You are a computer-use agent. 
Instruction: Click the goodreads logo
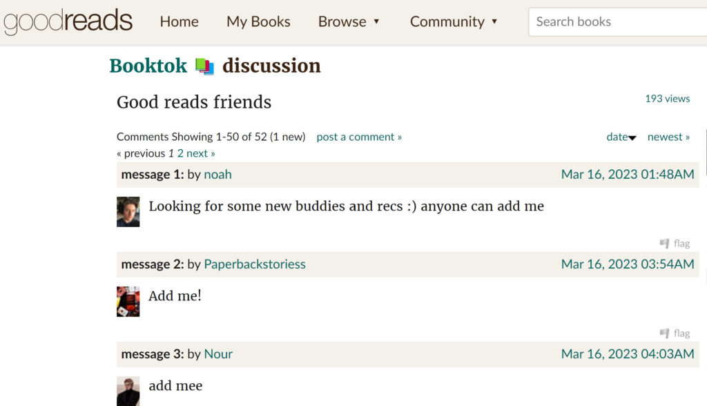[x=68, y=21]
